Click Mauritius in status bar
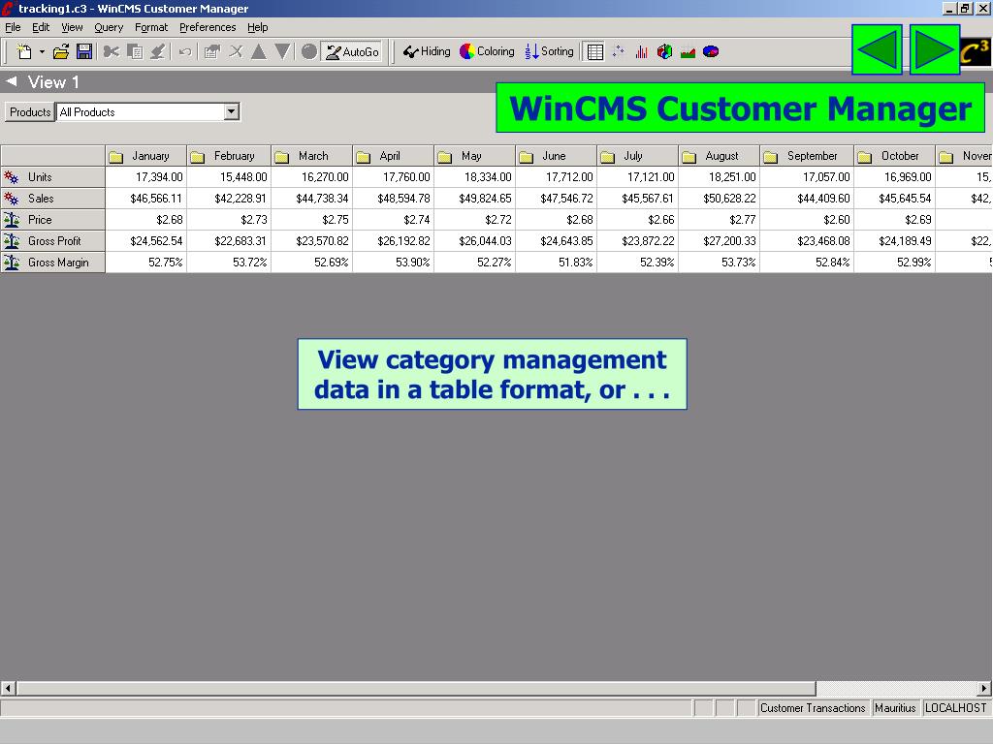Screen dimensions: 993x744 pos(895,708)
